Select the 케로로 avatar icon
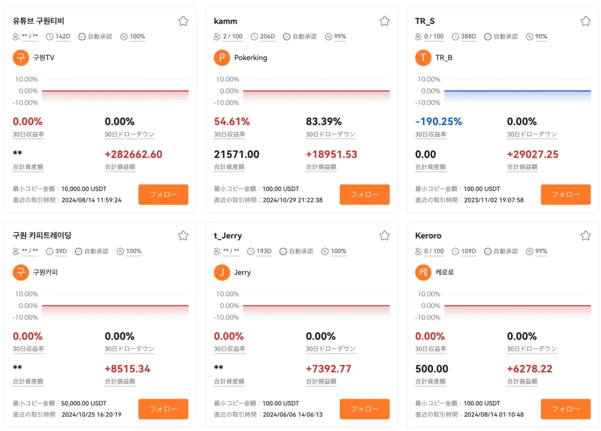 point(423,273)
